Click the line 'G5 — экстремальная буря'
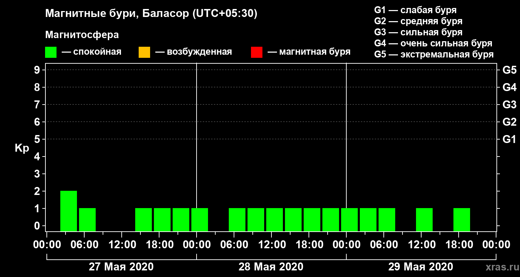Screen dimensions: 520x277 tap(434, 54)
